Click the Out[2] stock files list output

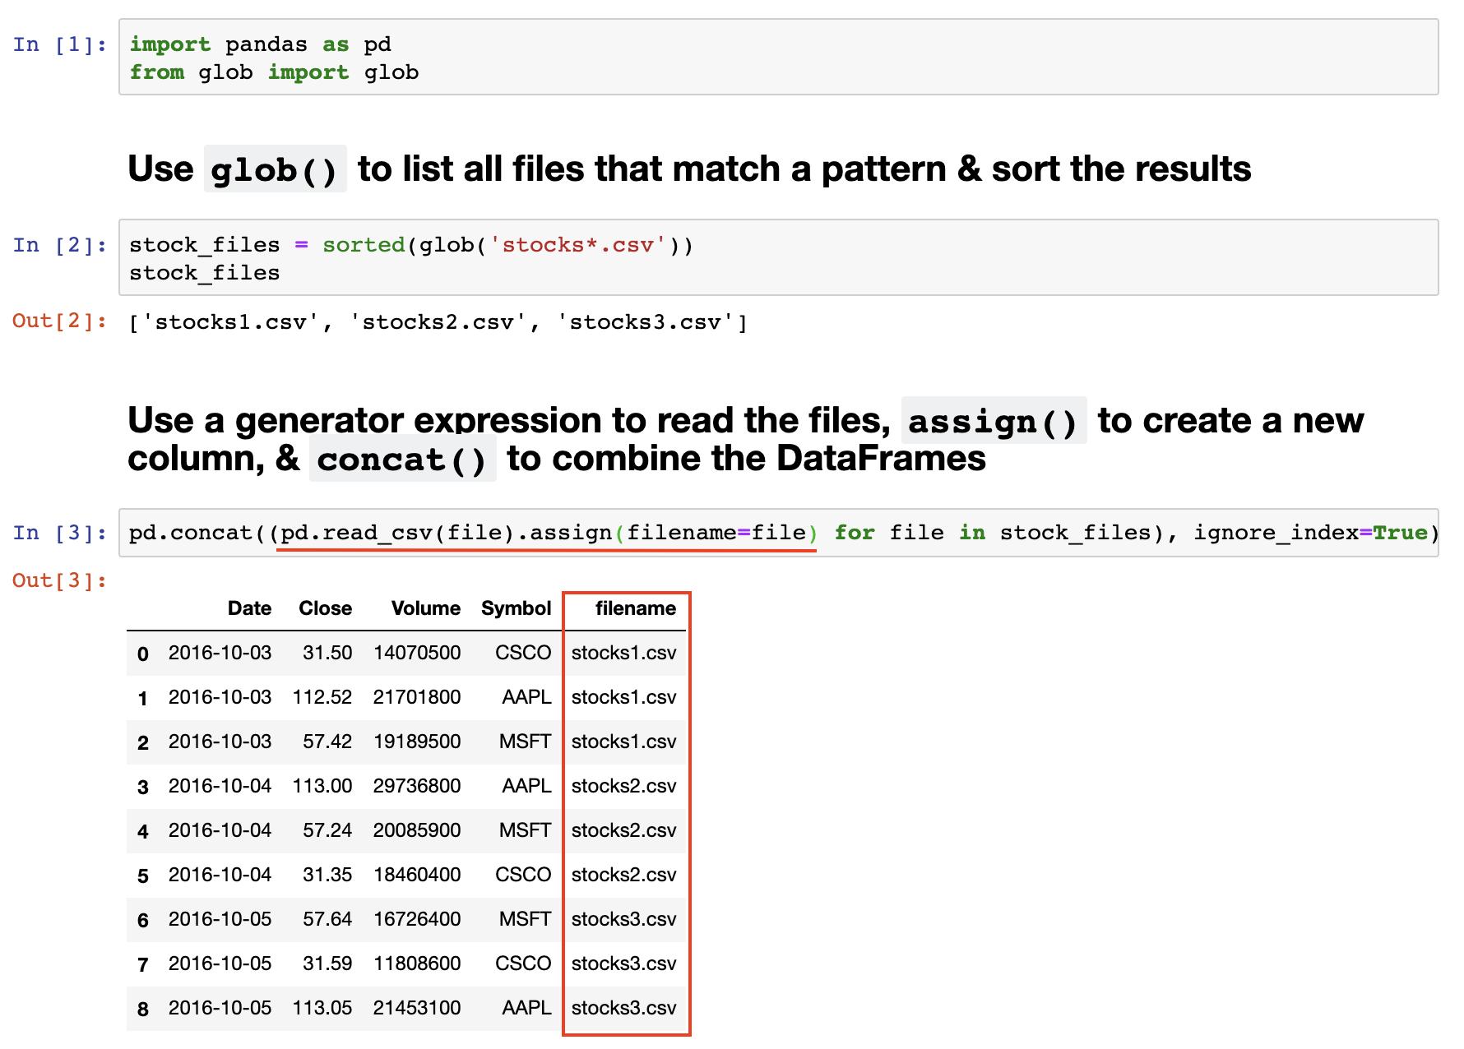(438, 322)
